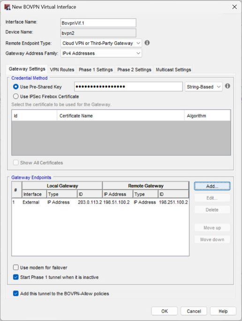This screenshot has height=321, width=242.
Task: Click the Add... gateway endpoint button
Action: [x=212, y=186]
